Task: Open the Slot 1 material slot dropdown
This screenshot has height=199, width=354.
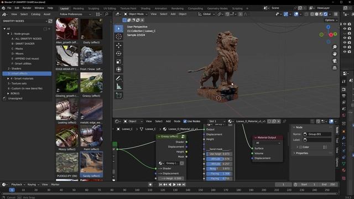Action: tap(217, 122)
